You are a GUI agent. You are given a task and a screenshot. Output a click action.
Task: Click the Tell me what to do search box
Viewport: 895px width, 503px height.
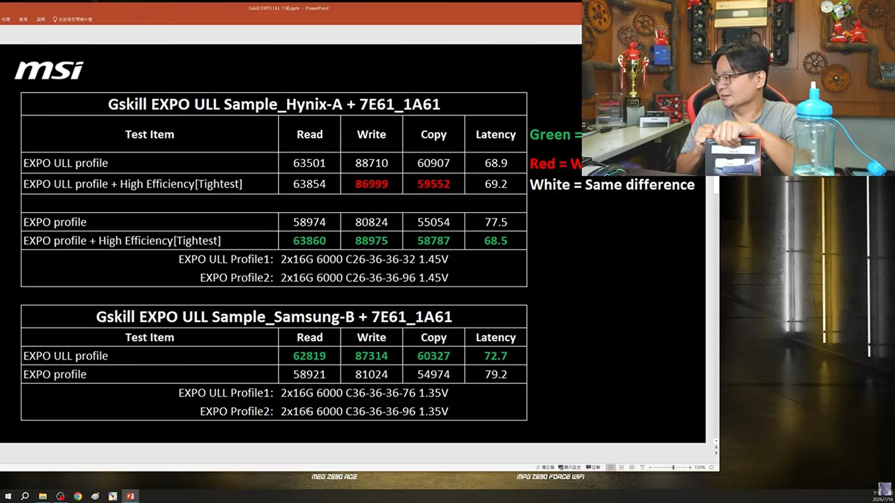[72, 19]
